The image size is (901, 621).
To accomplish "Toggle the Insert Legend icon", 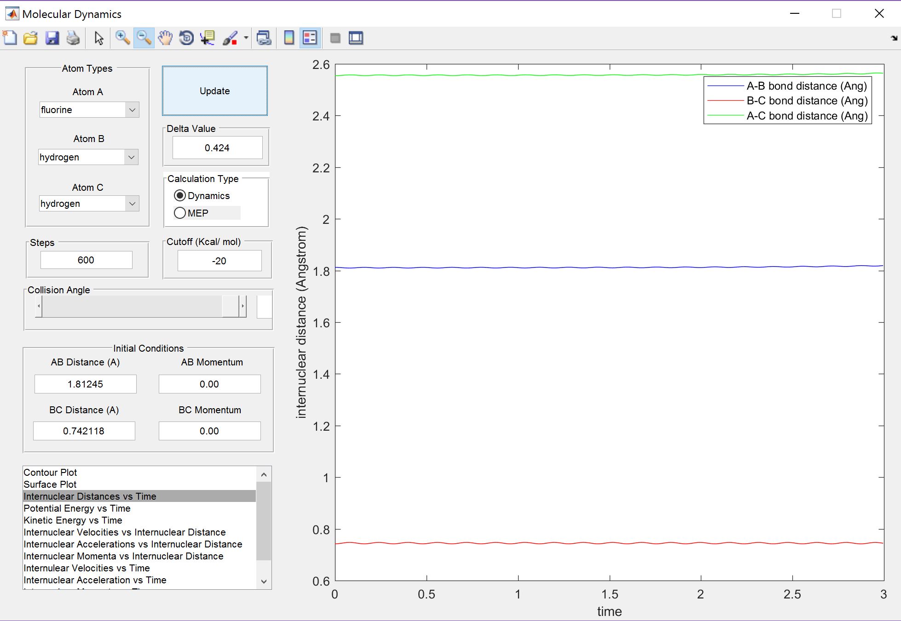I will click(310, 38).
